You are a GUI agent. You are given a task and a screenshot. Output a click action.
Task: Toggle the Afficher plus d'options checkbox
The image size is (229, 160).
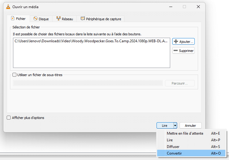click(9, 118)
